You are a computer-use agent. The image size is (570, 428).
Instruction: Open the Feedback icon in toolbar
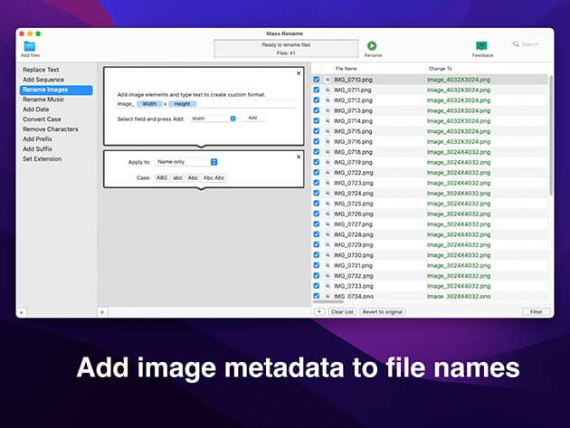point(481,46)
